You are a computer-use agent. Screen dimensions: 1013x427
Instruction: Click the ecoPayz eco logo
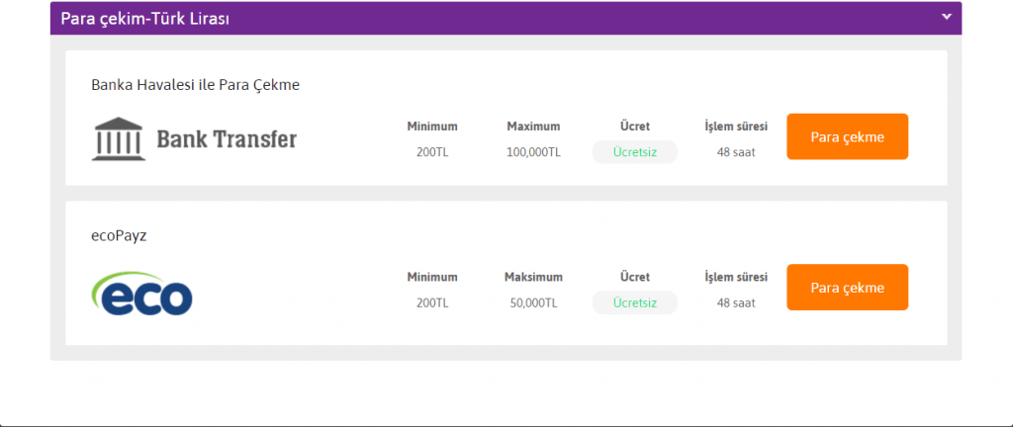coord(141,294)
